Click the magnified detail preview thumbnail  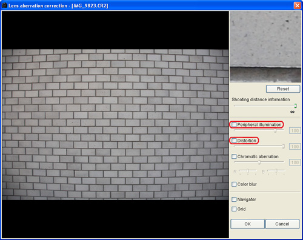(265, 47)
